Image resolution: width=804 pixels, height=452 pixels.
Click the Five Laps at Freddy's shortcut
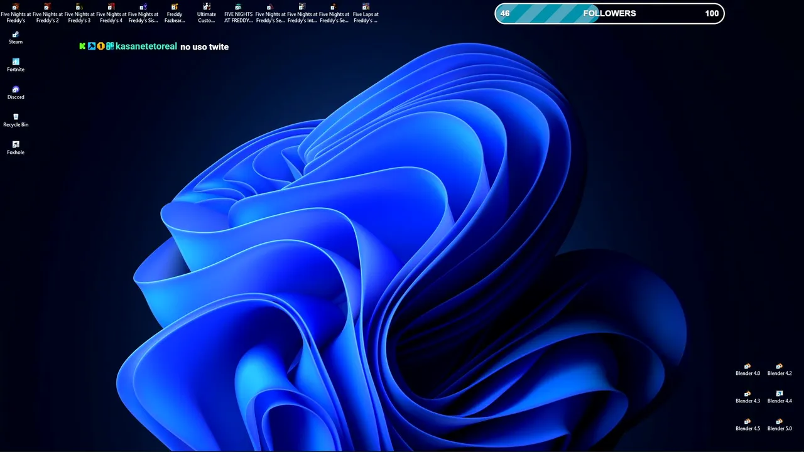[x=366, y=13]
